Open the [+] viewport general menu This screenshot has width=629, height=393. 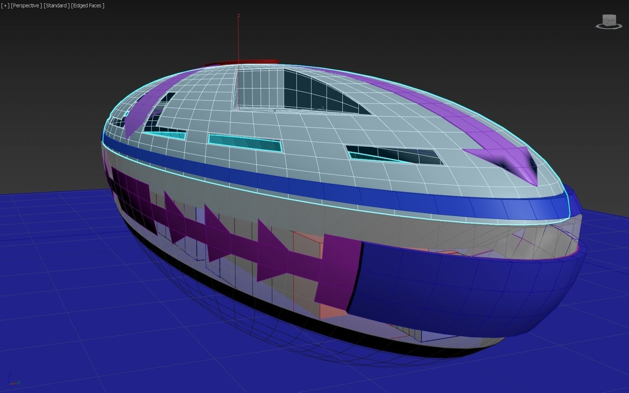point(5,5)
